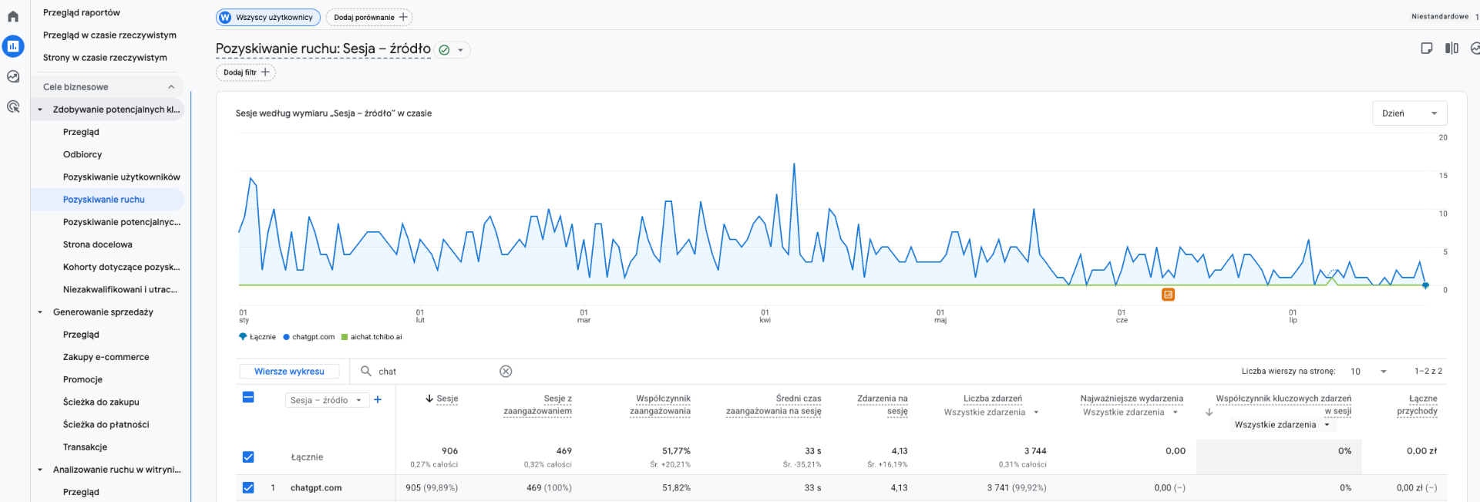Open the Explore icon in the left rail
The image size is (1480, 502).
pyautogui.click(x=13, y=76)
